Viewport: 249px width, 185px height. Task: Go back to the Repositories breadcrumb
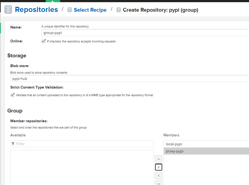[x=36, y=10]
